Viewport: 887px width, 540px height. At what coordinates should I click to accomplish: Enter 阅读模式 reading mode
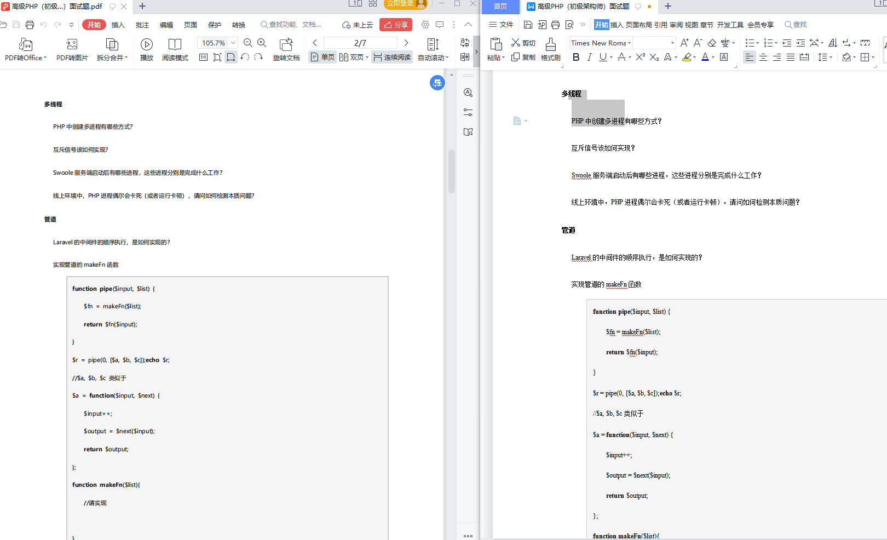pos(175,49)
